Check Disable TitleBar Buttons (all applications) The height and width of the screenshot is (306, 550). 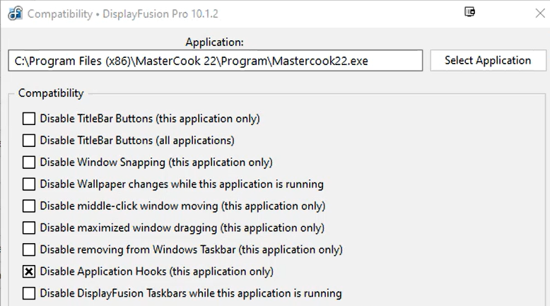click(29, 141)
